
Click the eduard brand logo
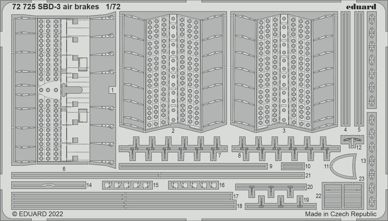point(361,7)
